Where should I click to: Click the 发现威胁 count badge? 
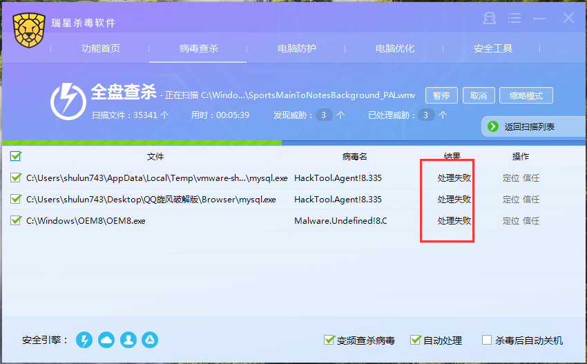point(324,115)
